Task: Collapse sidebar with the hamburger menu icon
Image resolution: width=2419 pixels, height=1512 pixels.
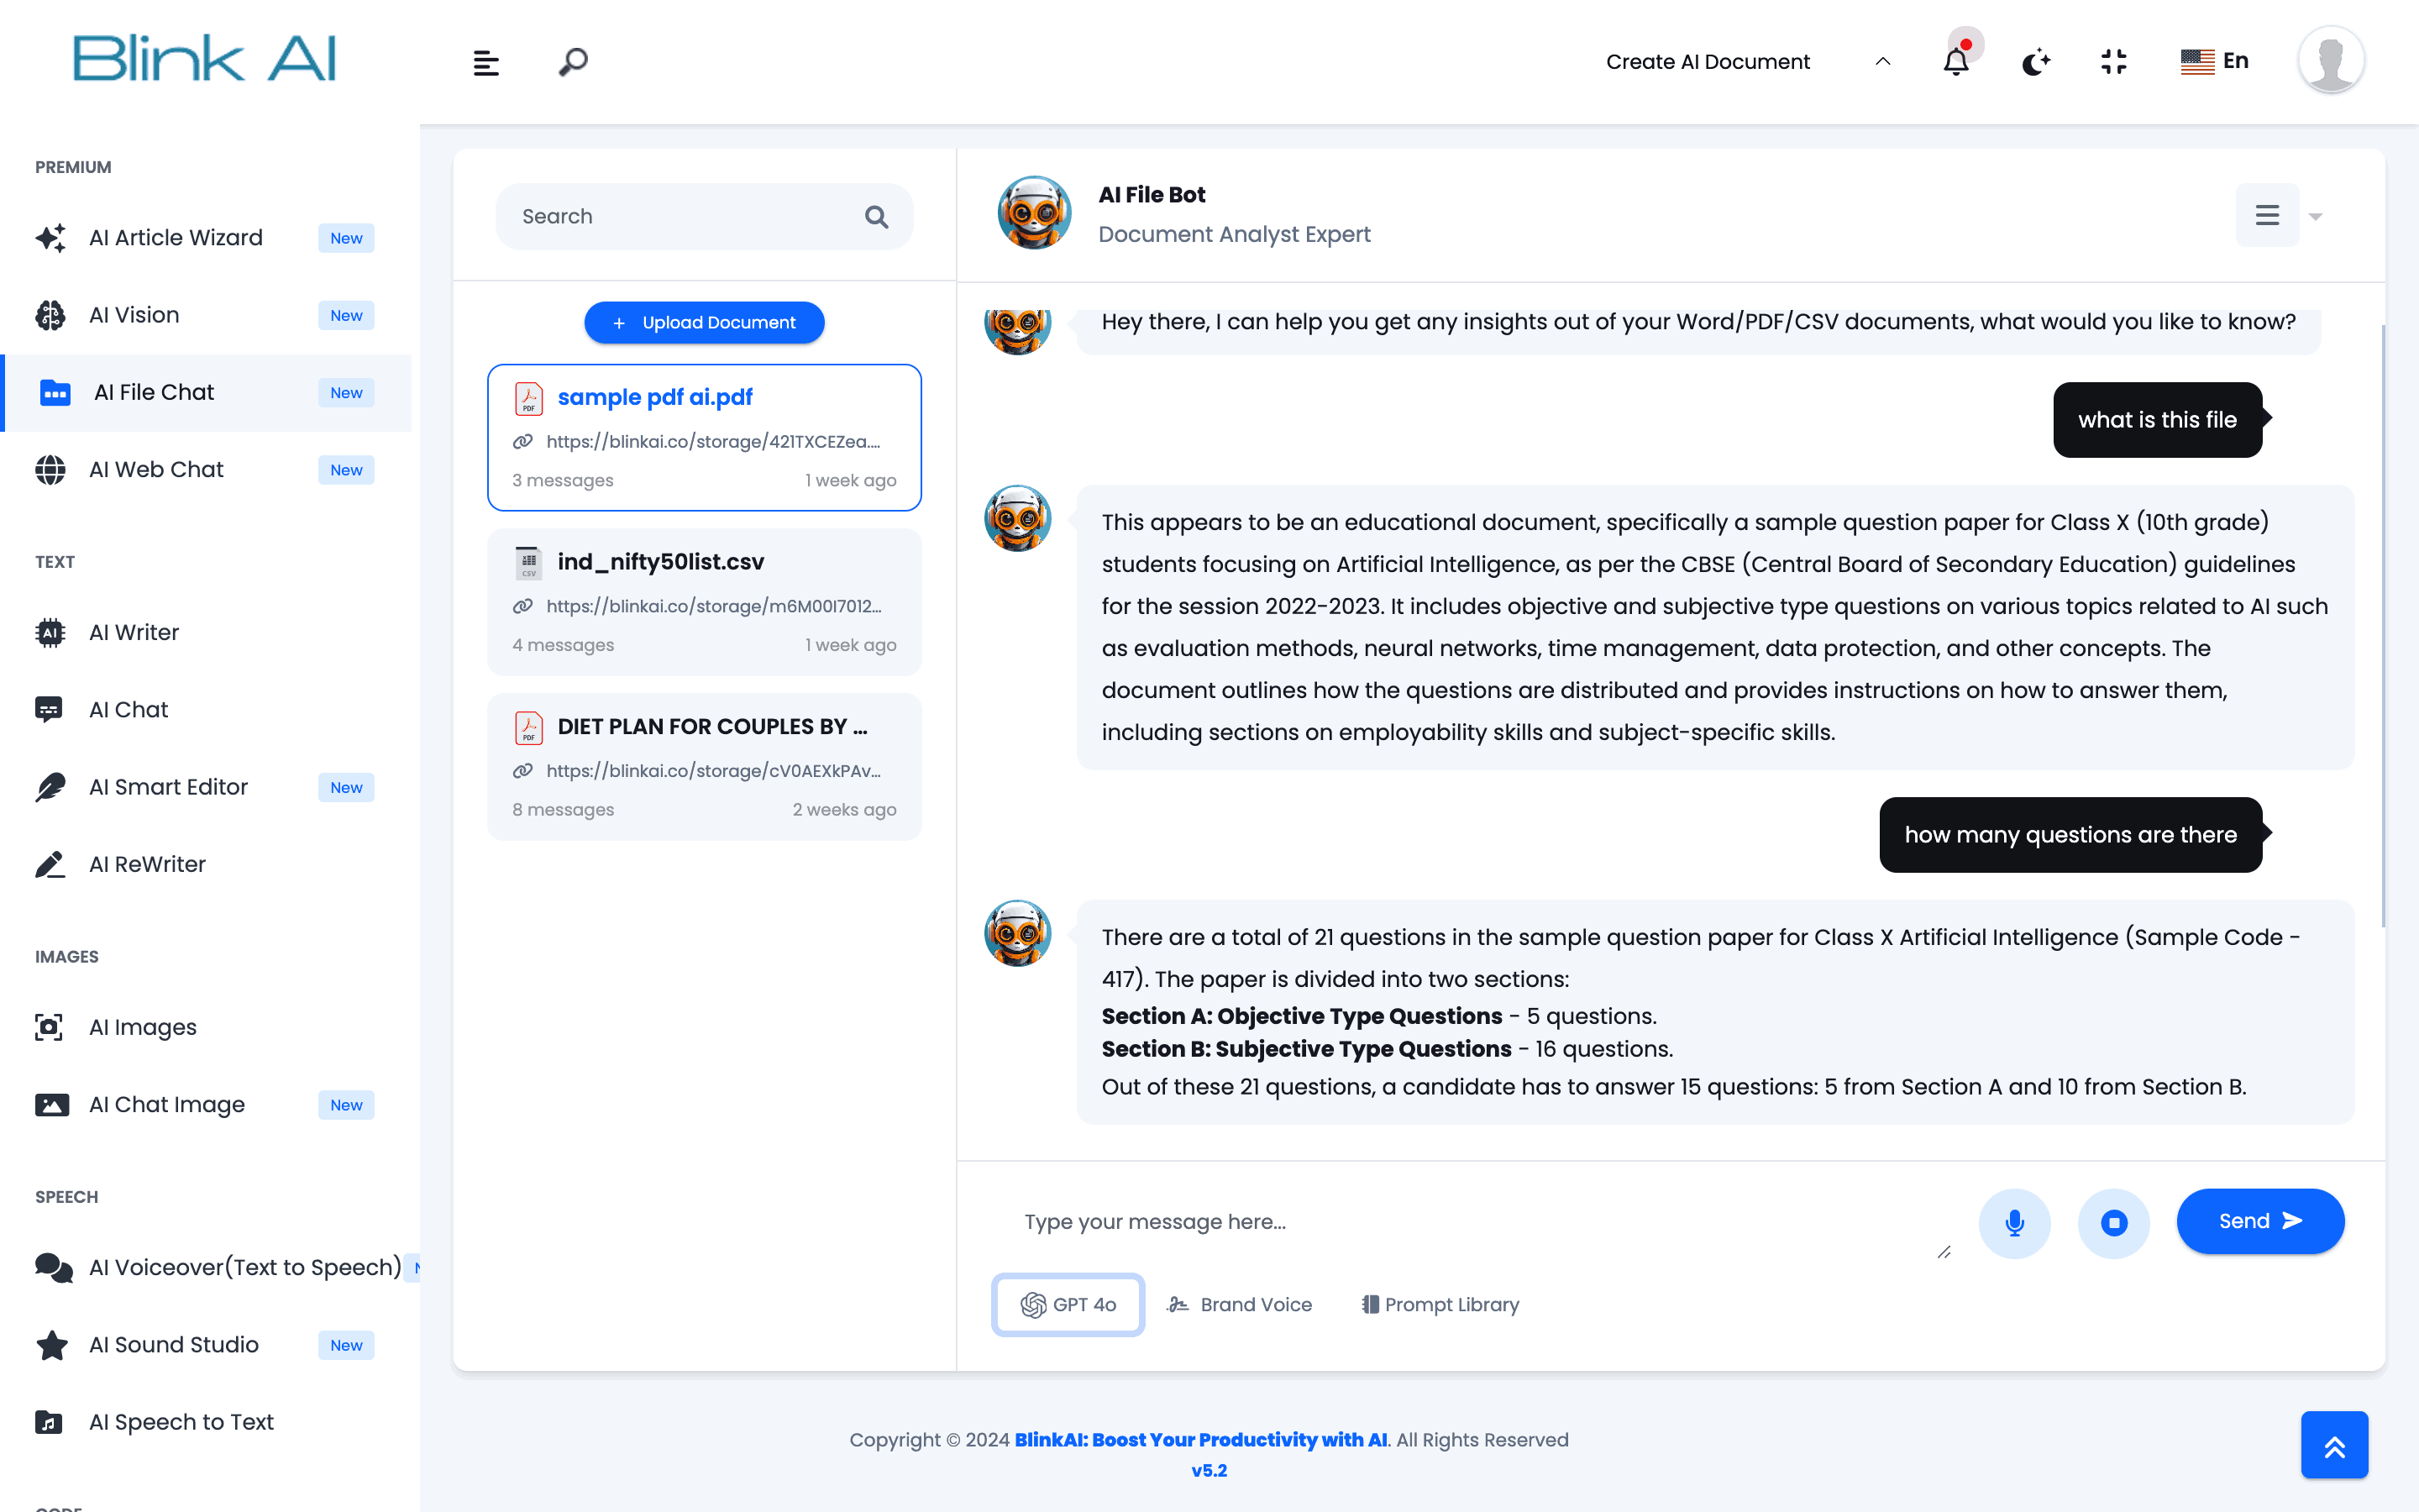Action: tap(485, 63)
